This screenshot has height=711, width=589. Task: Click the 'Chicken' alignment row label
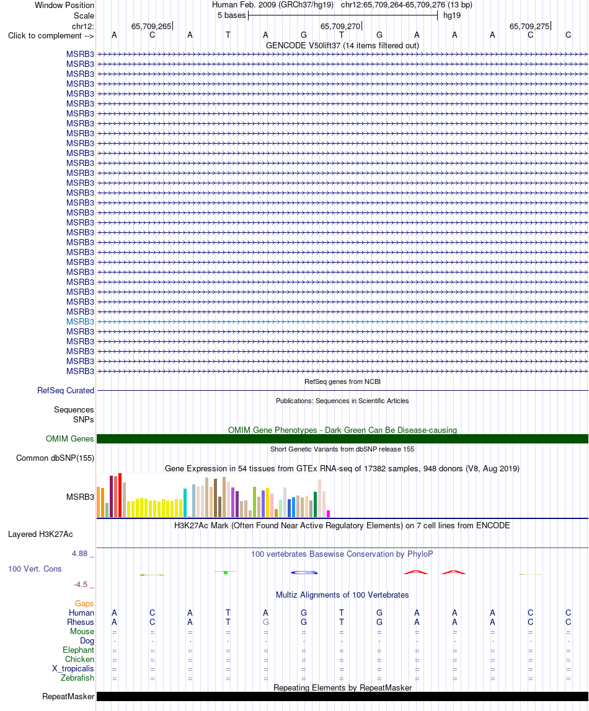[79, 660]
